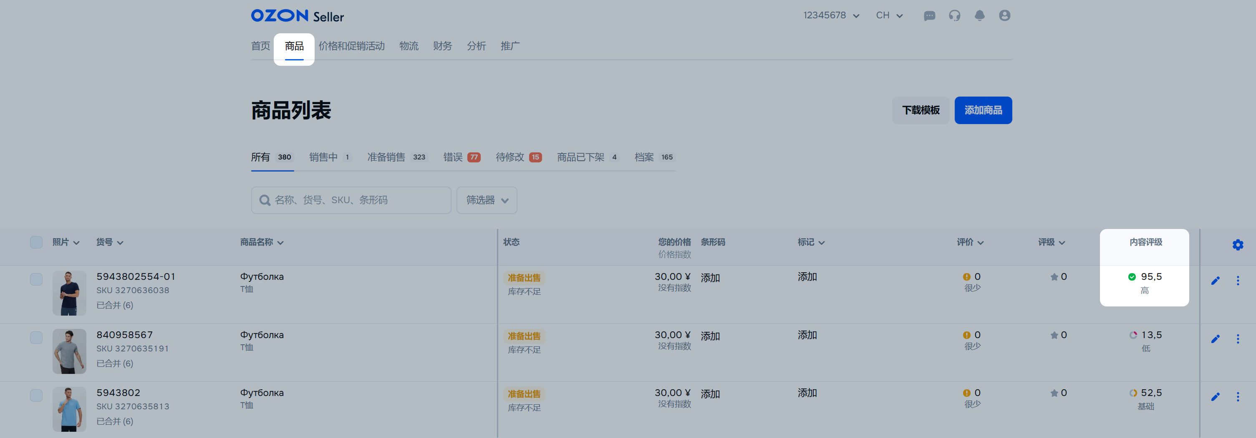Open the 12345678 account dropdown
The height and width of the screenshot is (438, 1256).
831,15
